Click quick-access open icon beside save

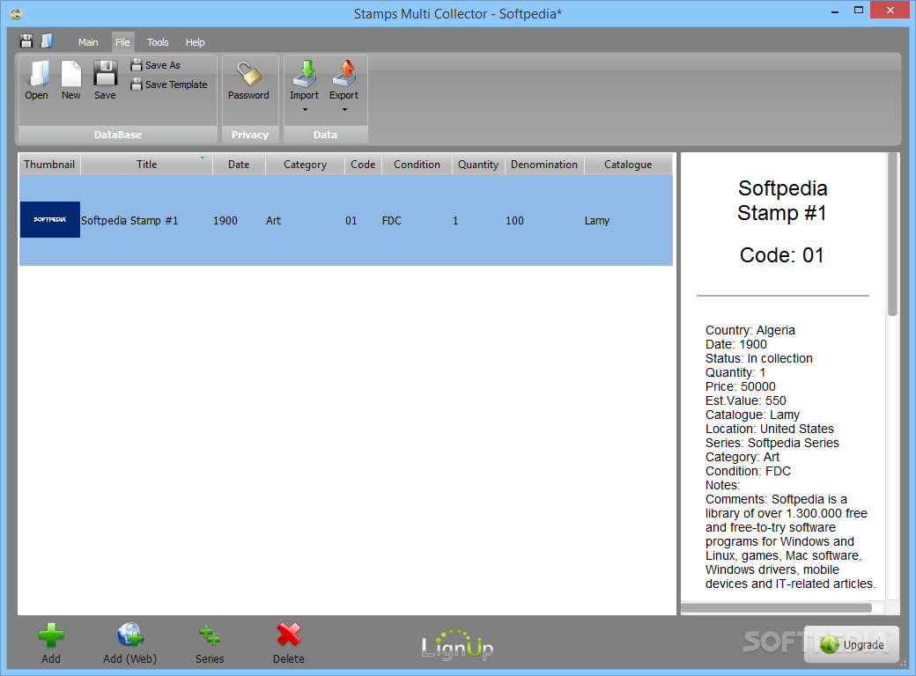pyautogui.click(x=47, y=40)
